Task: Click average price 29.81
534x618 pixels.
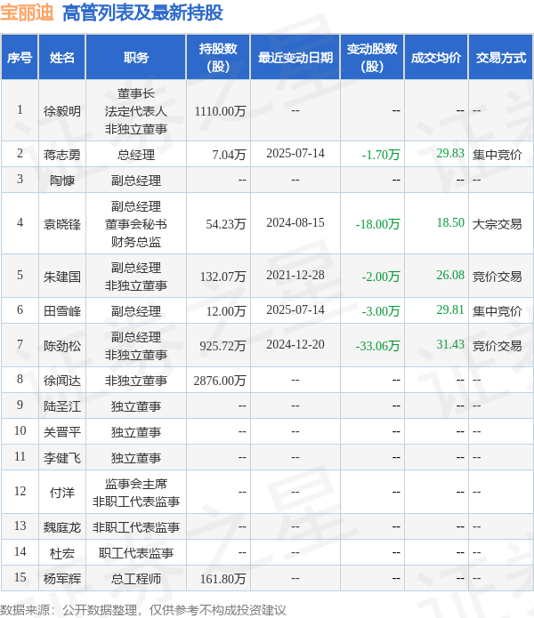Action: pyautogui.click(x=450, y=309)
